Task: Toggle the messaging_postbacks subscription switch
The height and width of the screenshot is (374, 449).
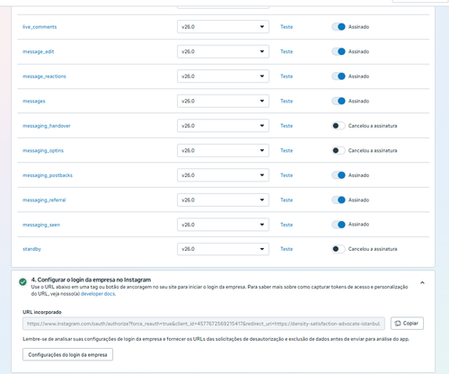Action: point(339,175)
